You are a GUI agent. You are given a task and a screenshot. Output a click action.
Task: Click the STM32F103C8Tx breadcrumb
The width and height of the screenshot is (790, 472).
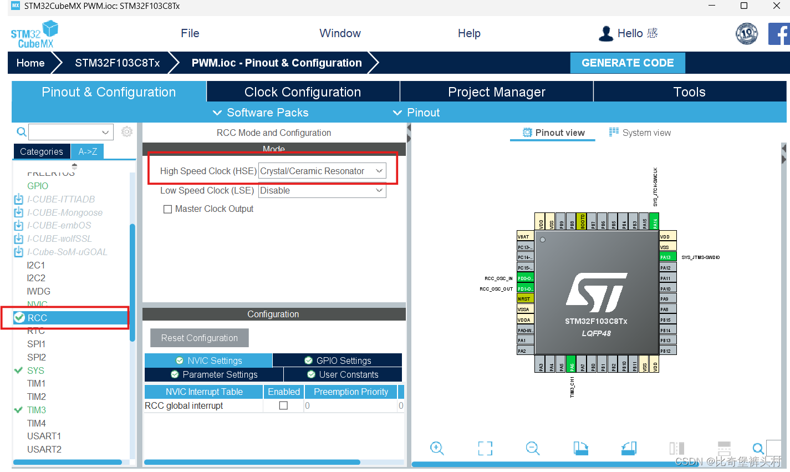point(118,63)
